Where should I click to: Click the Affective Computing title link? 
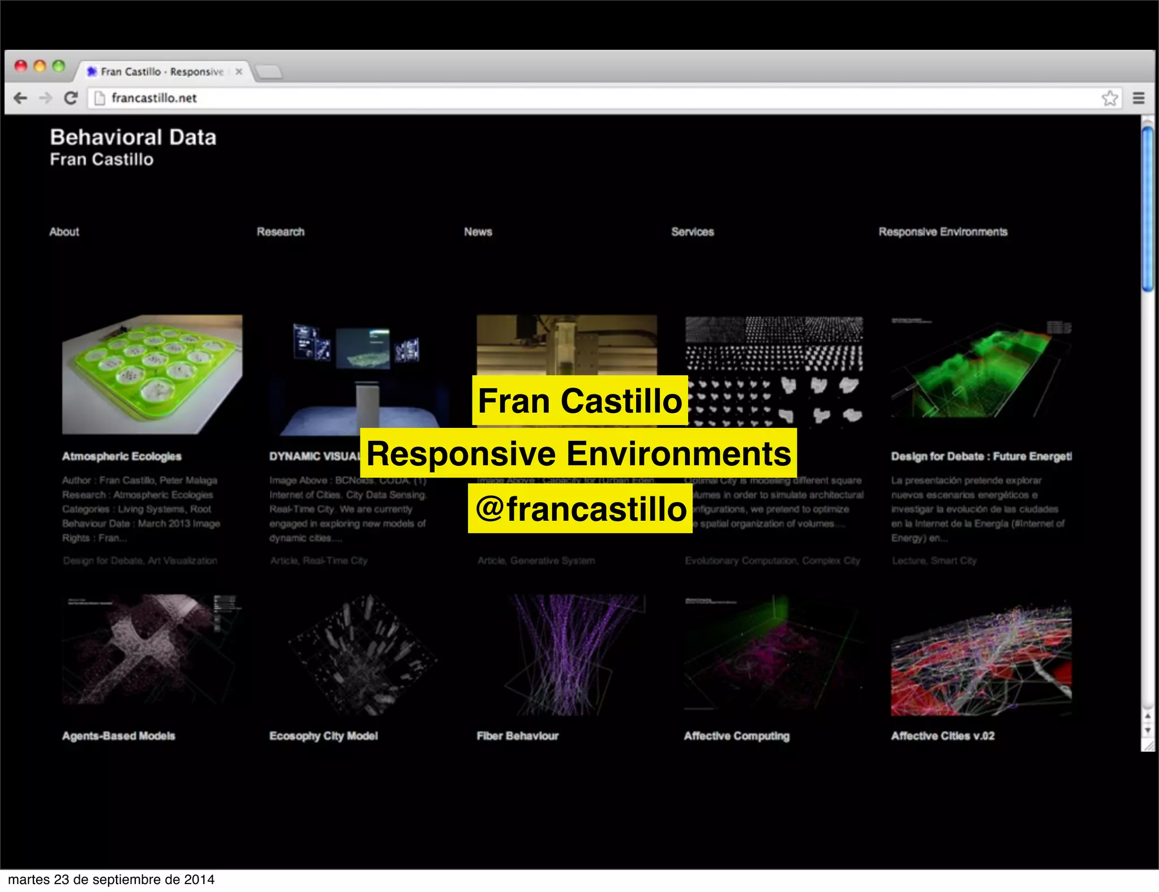[736, 736]
